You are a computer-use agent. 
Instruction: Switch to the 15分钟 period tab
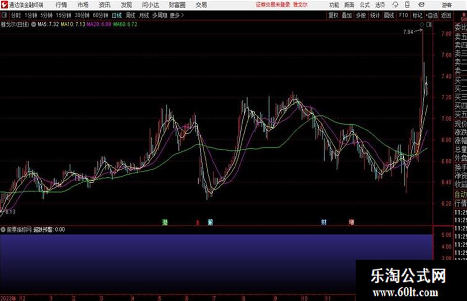click(63, 15)
